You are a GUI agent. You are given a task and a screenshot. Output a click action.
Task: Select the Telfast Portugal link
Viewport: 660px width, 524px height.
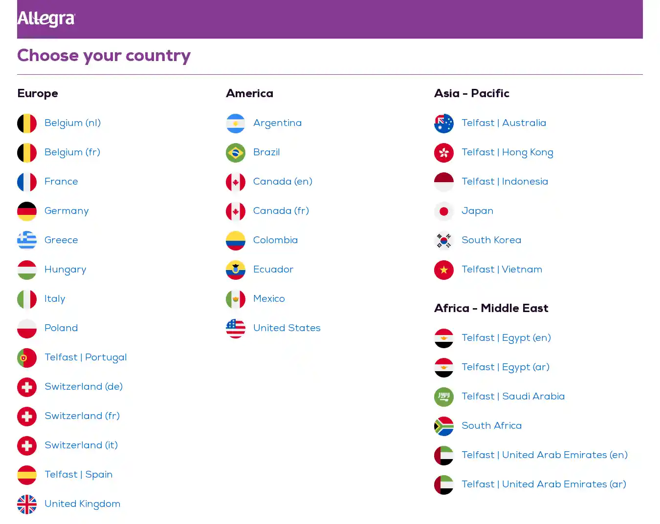point(85,357)
